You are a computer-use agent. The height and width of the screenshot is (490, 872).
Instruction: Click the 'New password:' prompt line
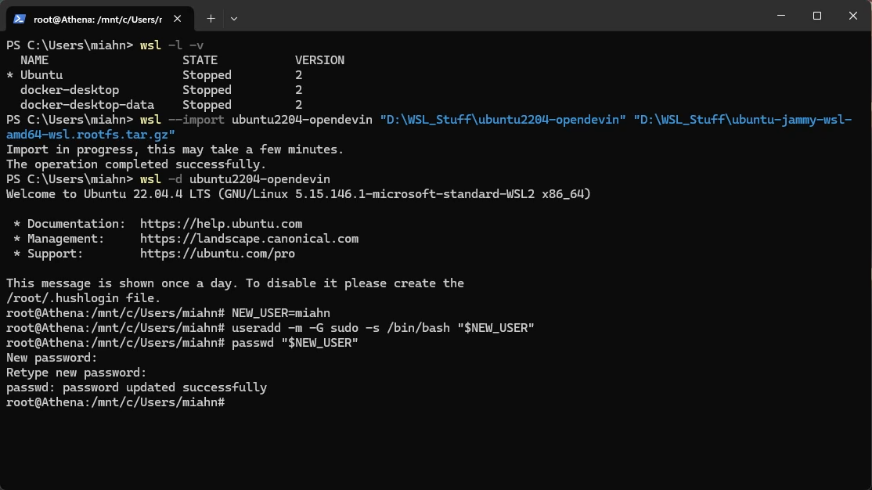(x=52, y=358)
